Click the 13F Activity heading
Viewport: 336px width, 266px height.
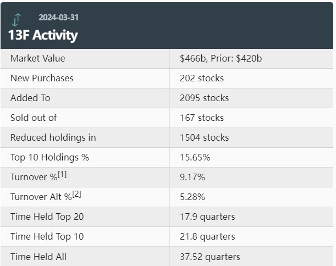click(43, 35)
